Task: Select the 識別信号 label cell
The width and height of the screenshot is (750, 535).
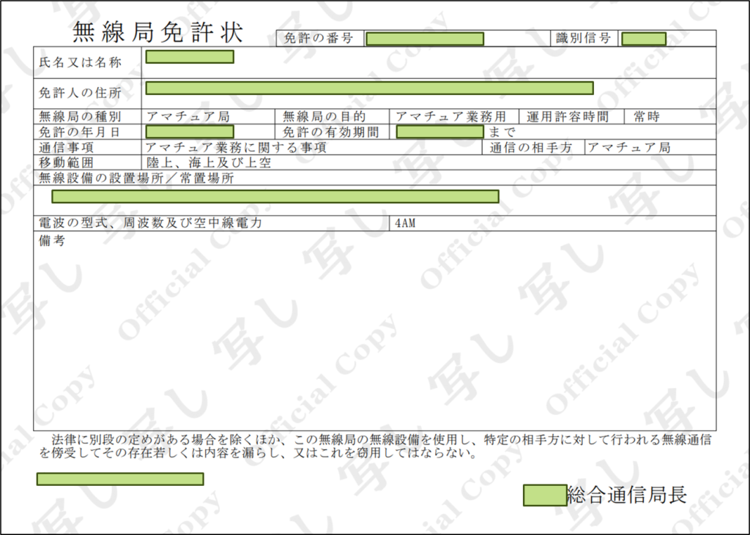Action: pyautogui.click(x=584, y=39)
